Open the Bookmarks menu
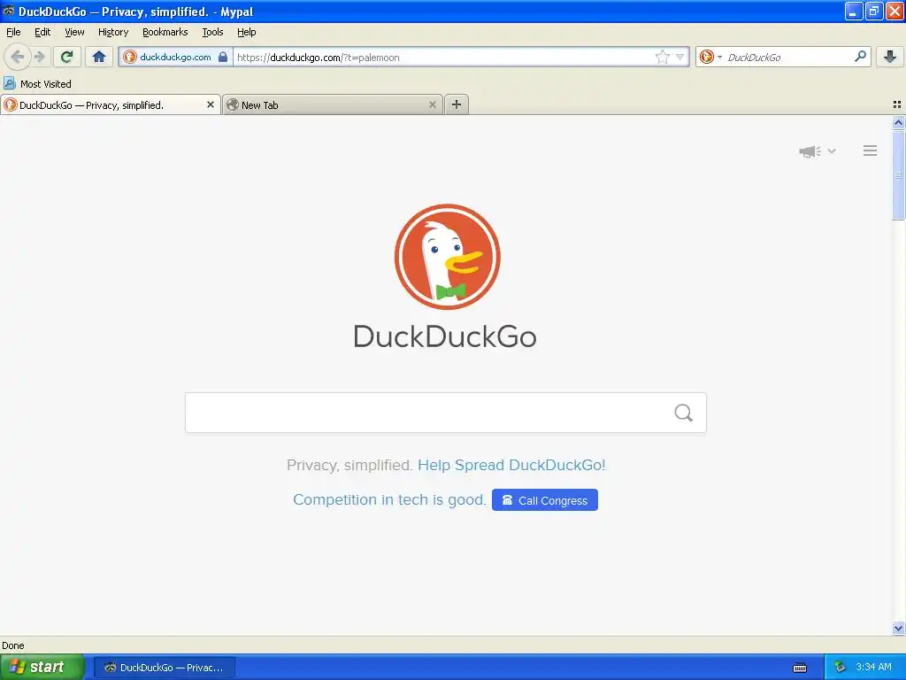 [x=165, y=32]
